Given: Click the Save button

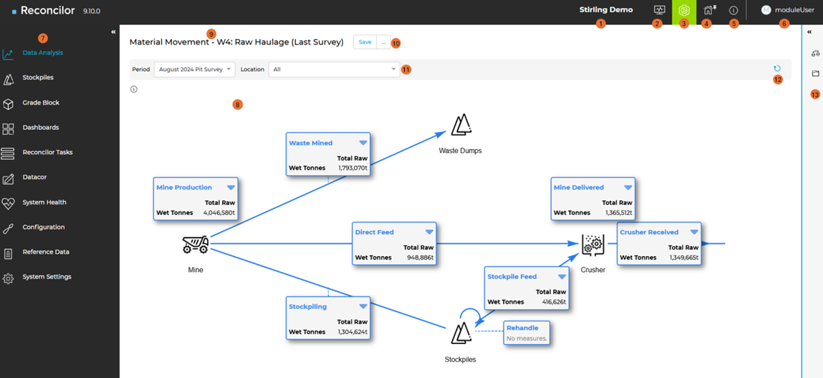Looking at the screenshot, I should pos(365,42).
